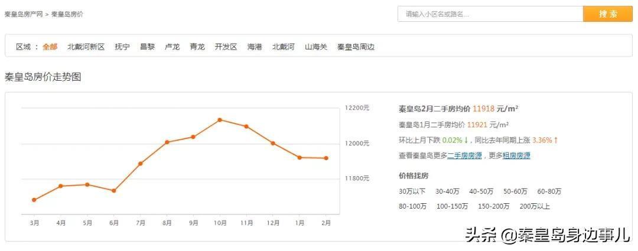Filter listings by 海港 district

point(255,47)
